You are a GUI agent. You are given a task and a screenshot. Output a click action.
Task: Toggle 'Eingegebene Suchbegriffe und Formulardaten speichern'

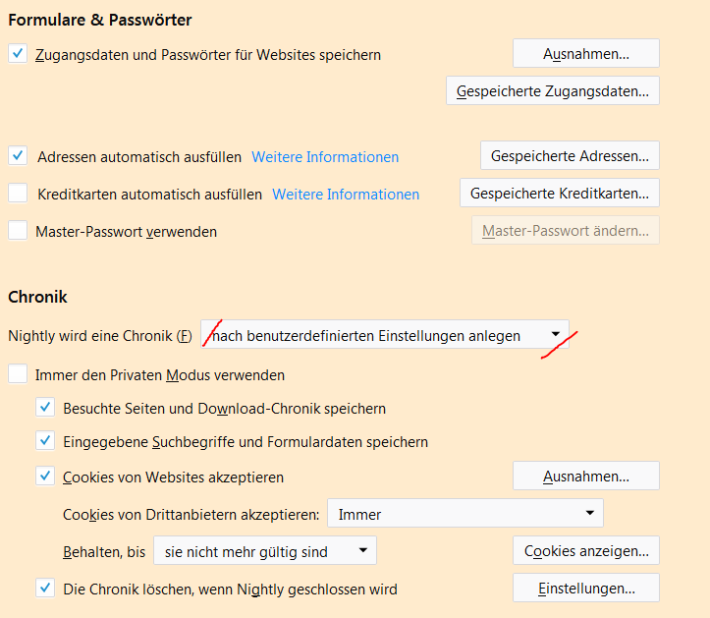coord(45,442)
